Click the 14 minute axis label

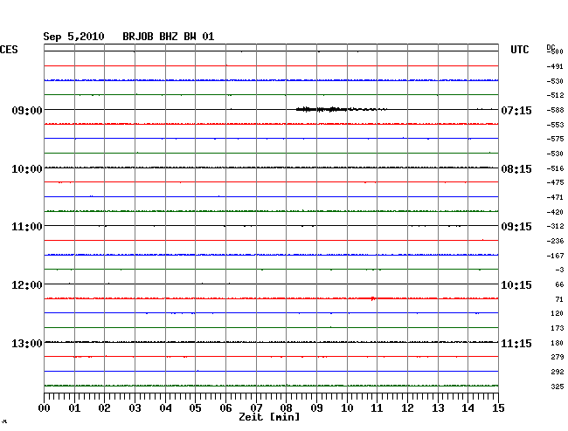point(468,408)
